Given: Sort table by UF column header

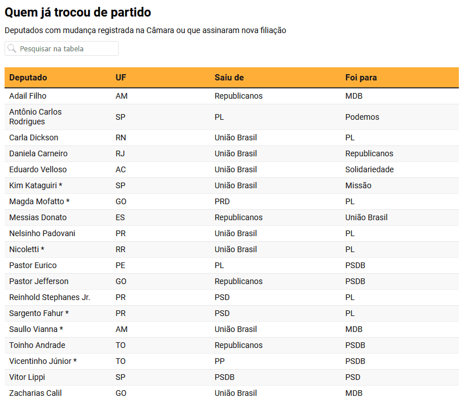Looking at the screenshot, I should 121,78.
